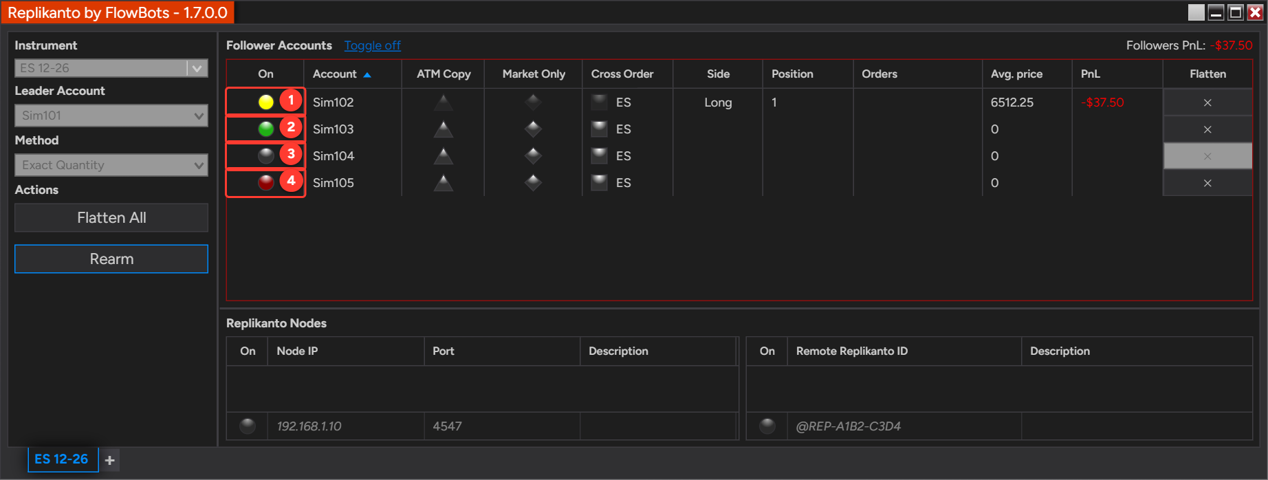
Task: Add a new tab with plus icon
Action: coord(109,460)
